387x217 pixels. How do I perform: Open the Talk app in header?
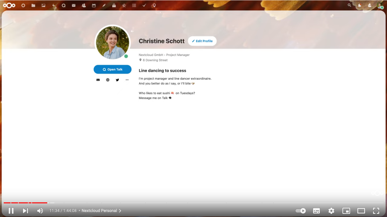63,5
